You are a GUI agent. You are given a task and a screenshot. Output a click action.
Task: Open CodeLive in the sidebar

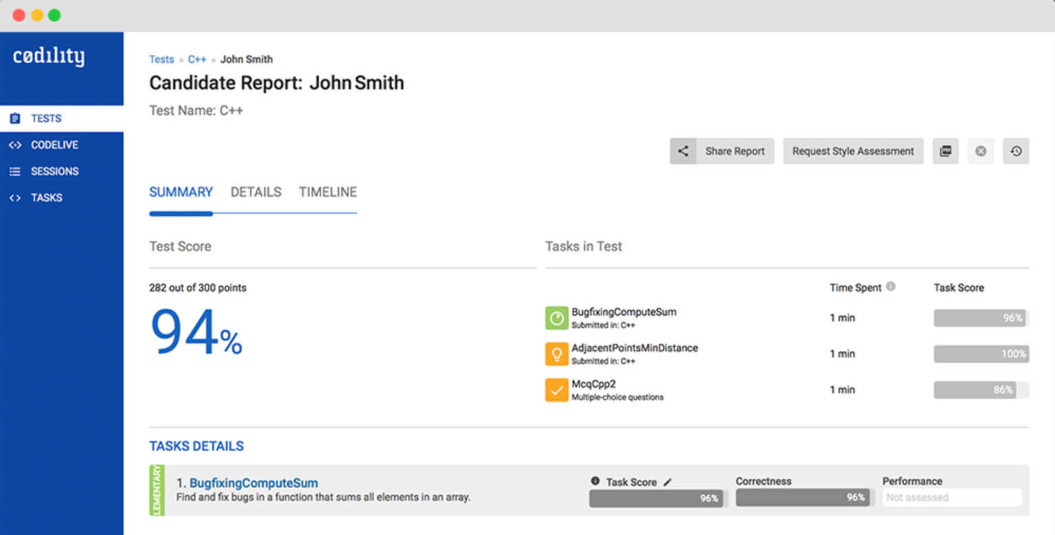[54, 145]
